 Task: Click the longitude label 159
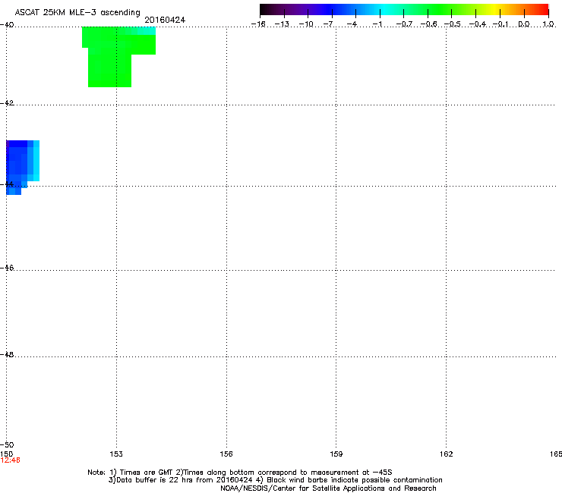point(336,454)
